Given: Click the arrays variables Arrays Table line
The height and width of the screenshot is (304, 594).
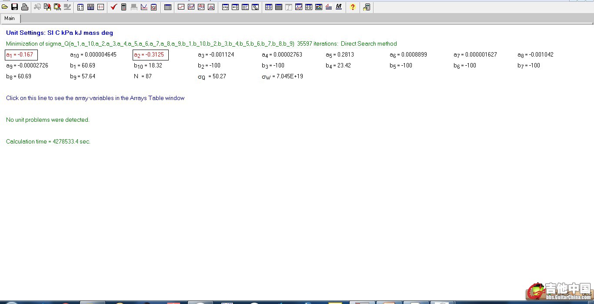Looking at the screenshot, I should coord(95,98).
